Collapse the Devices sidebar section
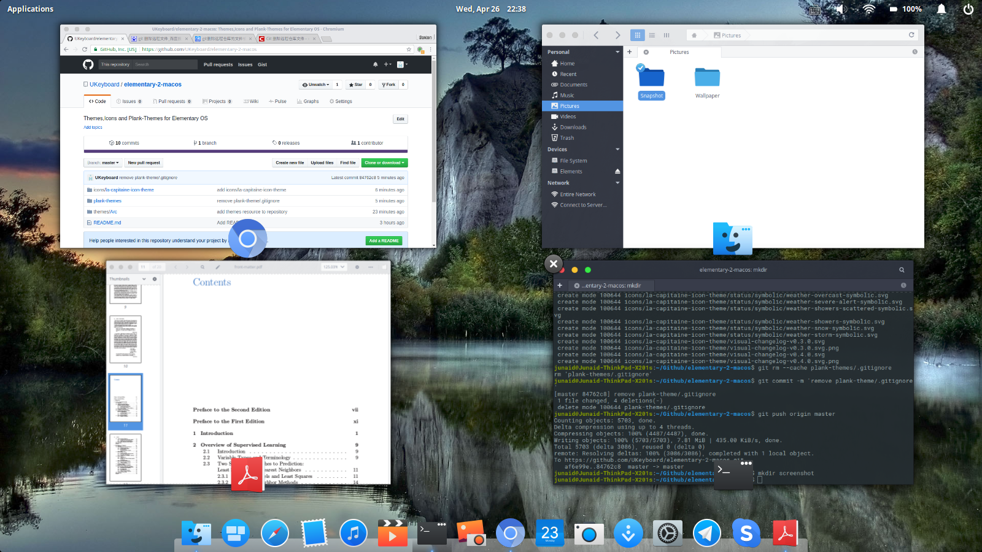 617,149
